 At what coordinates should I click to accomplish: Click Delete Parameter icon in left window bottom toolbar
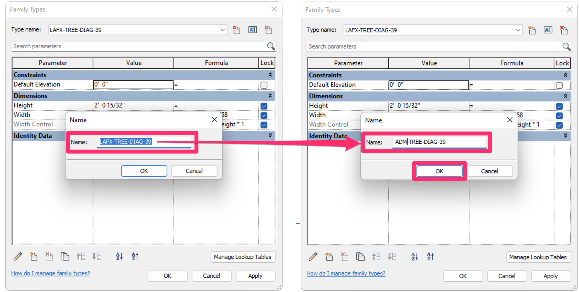[x=49, y=256]
